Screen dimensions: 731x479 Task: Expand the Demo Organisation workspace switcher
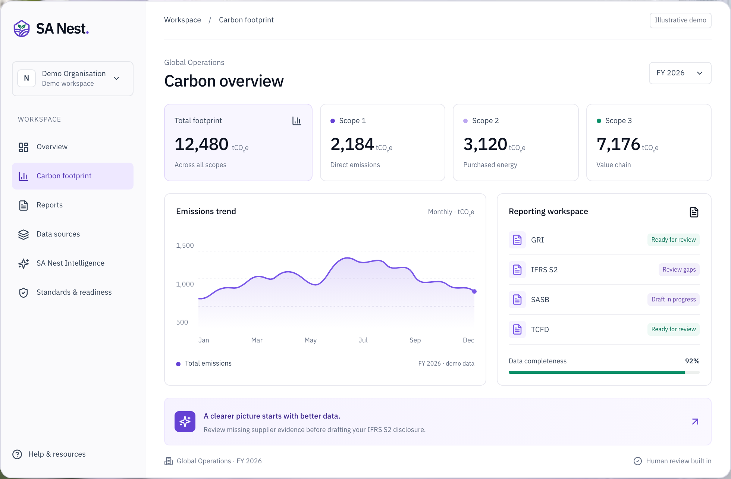coord(73,79)
